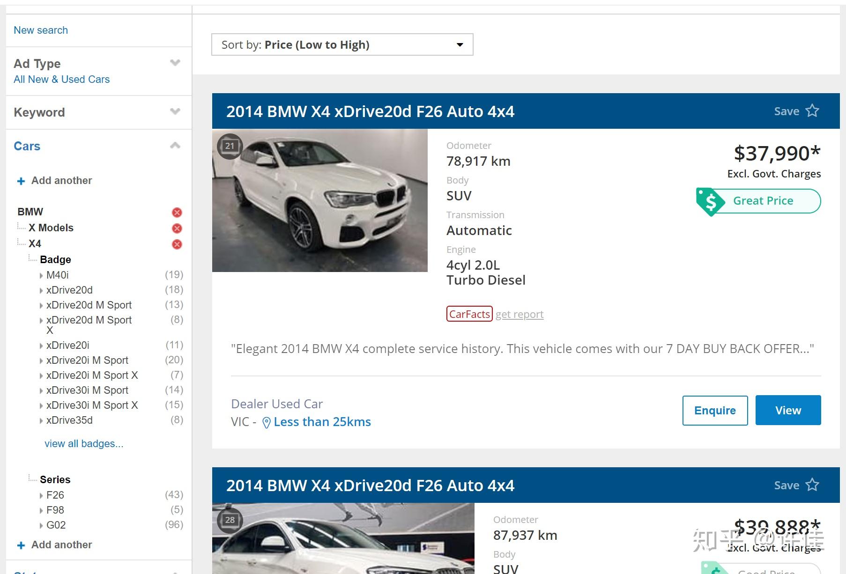Expand the M40i badge arrow
The width and height of the screenshot is (846, 574).
click(x=41, y=276)
